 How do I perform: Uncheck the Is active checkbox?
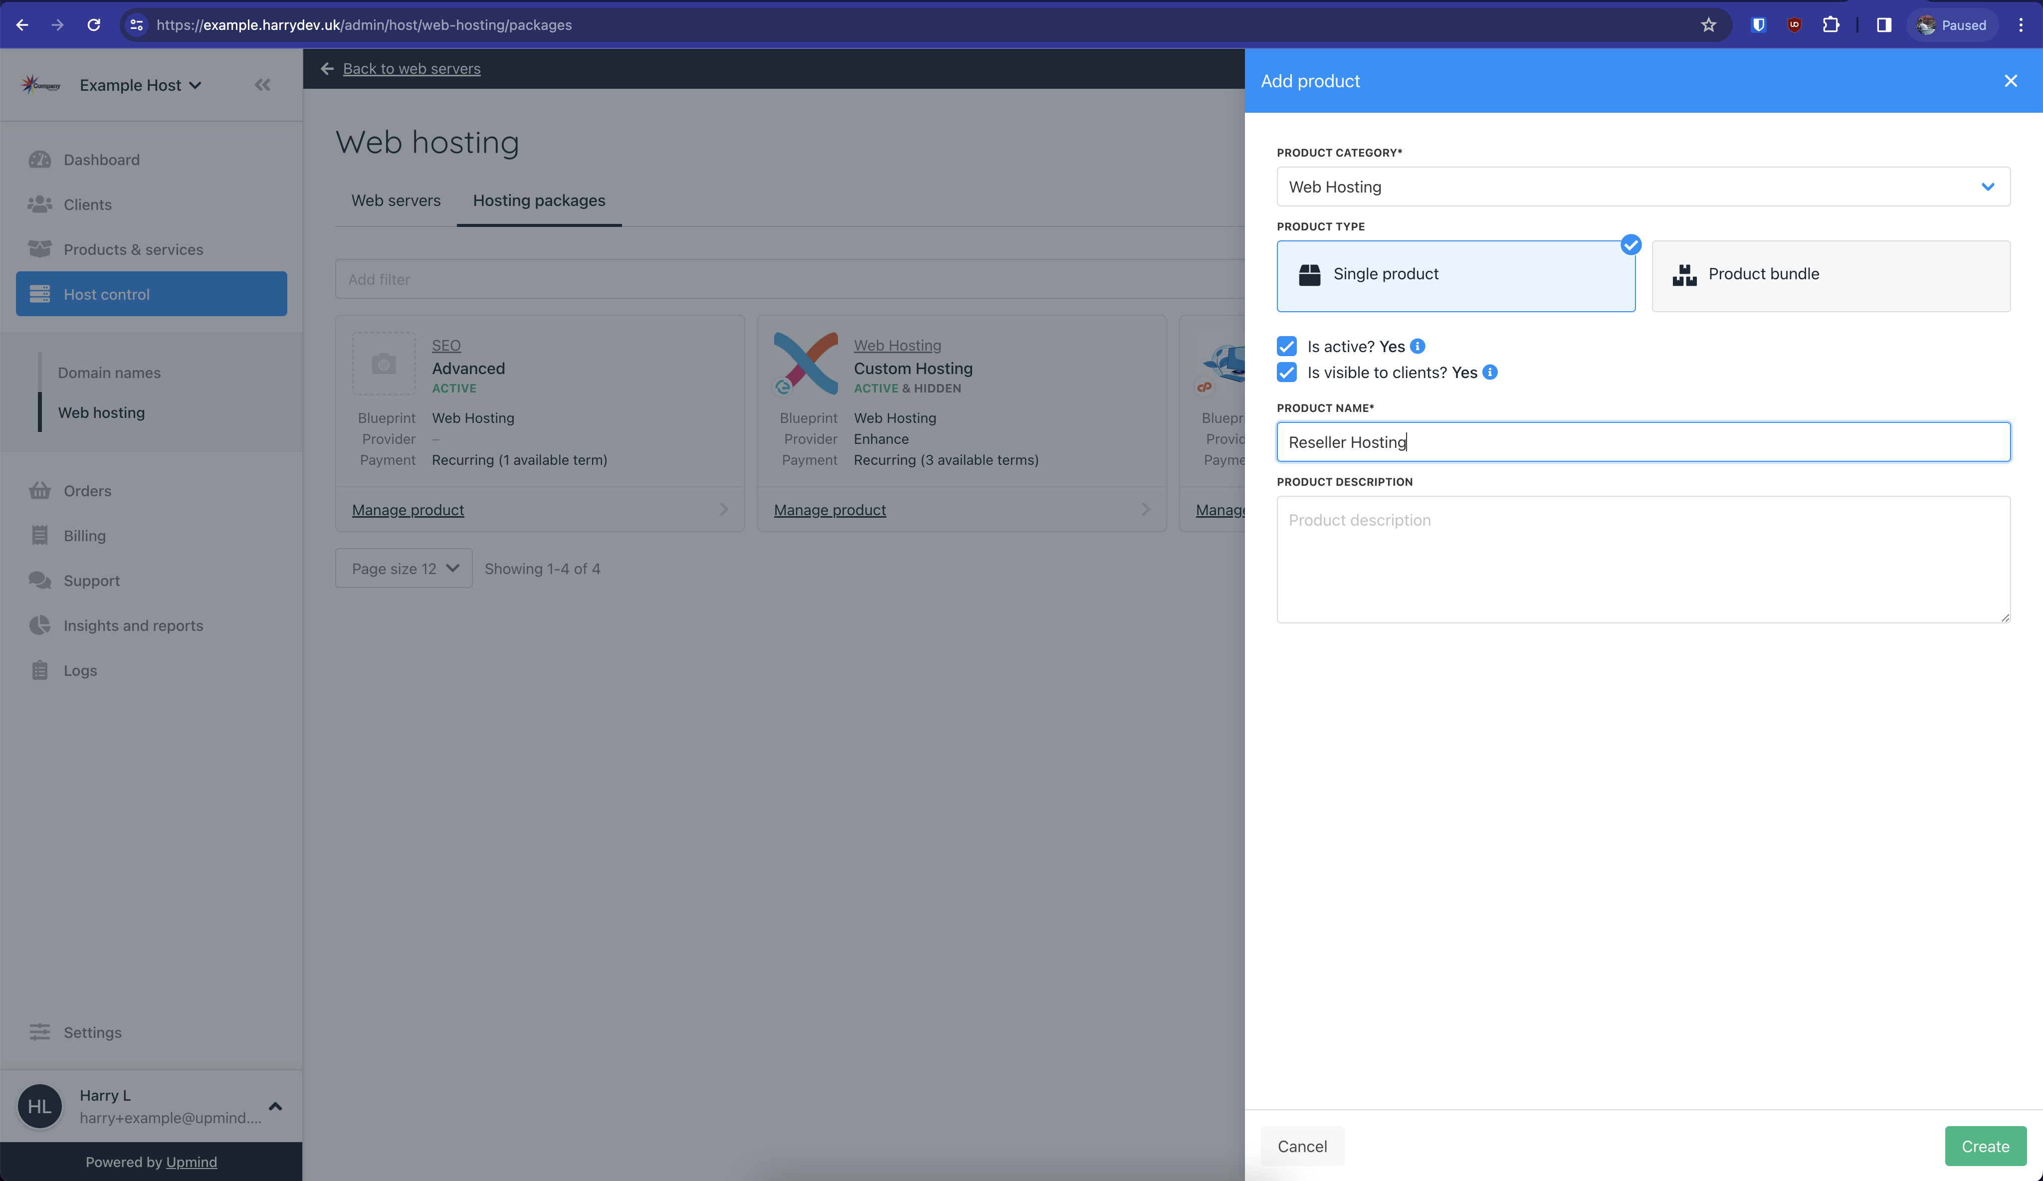point(1287,346)
